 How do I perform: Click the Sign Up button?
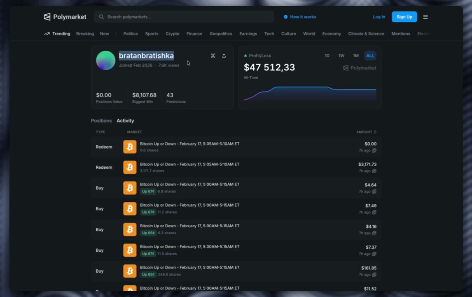pos(404,16)
